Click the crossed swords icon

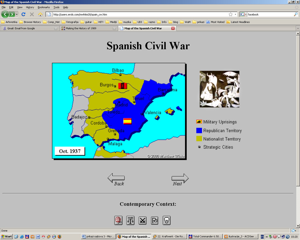click(x=143, y=220)
